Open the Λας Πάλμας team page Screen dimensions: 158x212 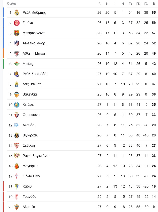[32, 84]
